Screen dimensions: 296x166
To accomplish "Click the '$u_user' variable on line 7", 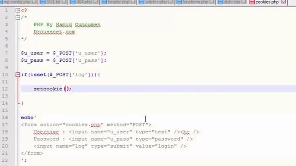I will [x=32, y=53].
